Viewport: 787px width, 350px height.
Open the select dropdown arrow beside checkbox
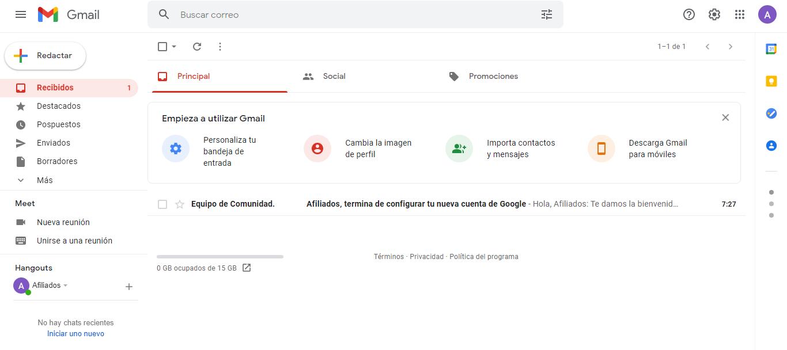click(x=174, y=47)
